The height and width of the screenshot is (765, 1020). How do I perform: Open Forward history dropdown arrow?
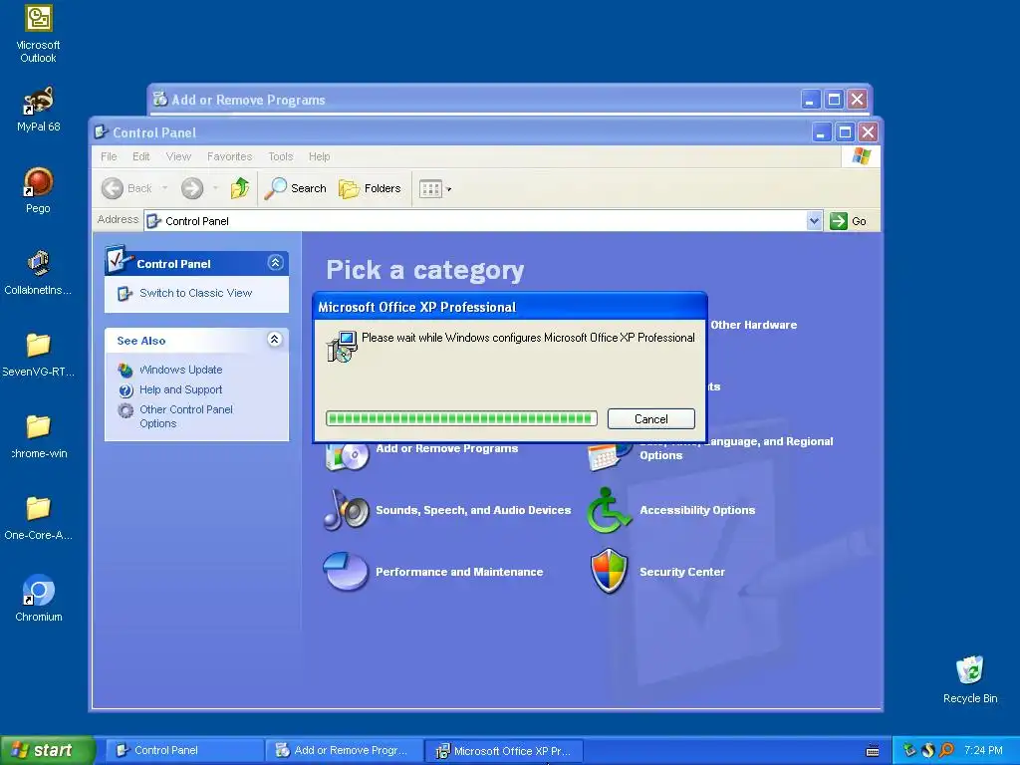[215, 188]
